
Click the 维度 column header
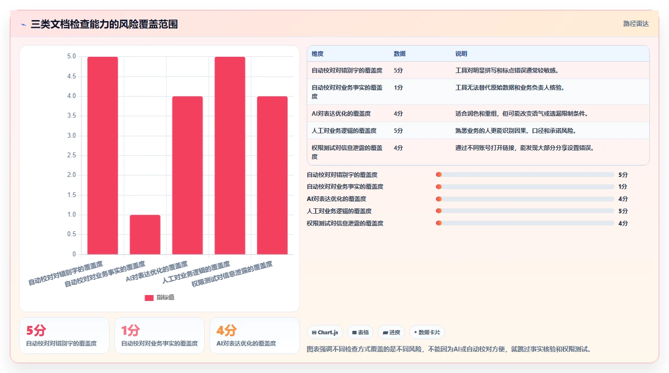pos(318,54)
